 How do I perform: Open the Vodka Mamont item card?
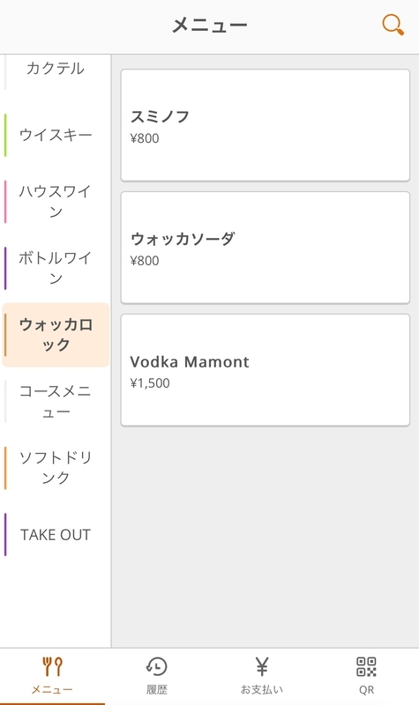click(x=266, y=370)
